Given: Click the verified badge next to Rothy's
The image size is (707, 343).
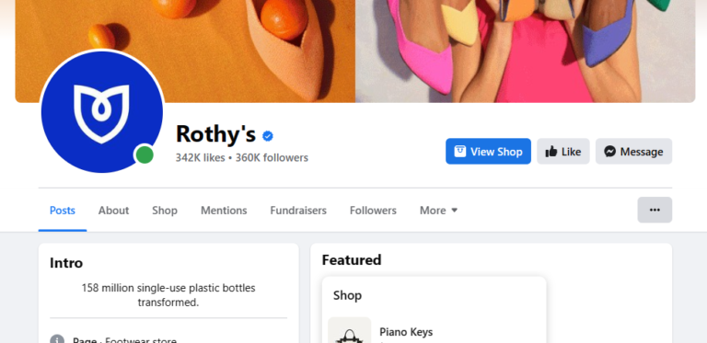Looking at the screenshot, I should click(x=268, y=135).
